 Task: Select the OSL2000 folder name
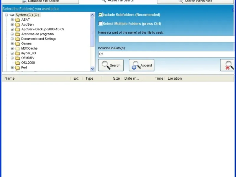click(x=28, y=63)
